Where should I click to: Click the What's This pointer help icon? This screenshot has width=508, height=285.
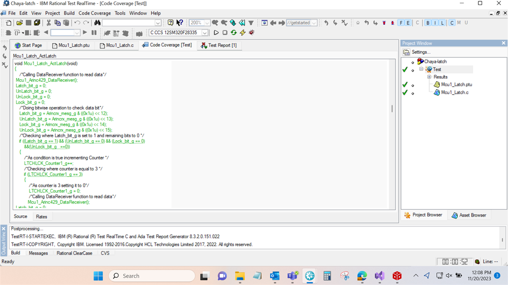point(179,23)
